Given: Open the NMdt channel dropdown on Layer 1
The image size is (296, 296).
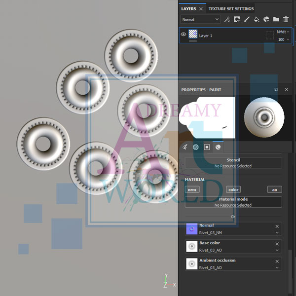Looking at the screenshot, I should [283, 31].
